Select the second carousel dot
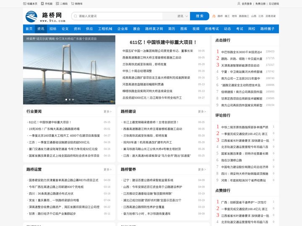Screen dimensions: 302x226 (70, 100)
